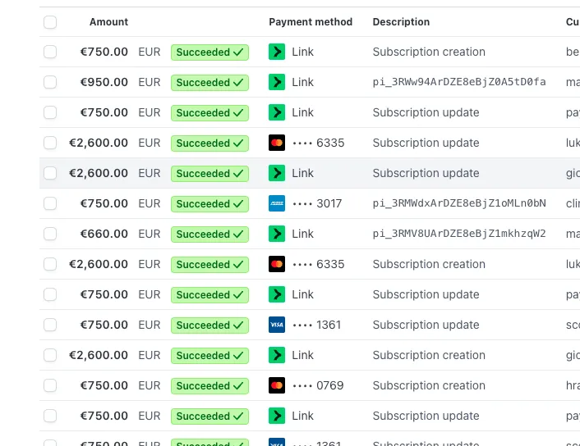
Task: Click Link icon on €2,600.00 Subscription creation row
Action: (277, 355)
